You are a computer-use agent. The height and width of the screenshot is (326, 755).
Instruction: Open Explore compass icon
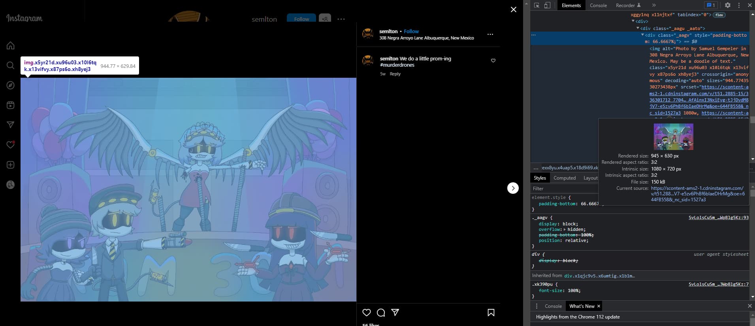(11, 85)
